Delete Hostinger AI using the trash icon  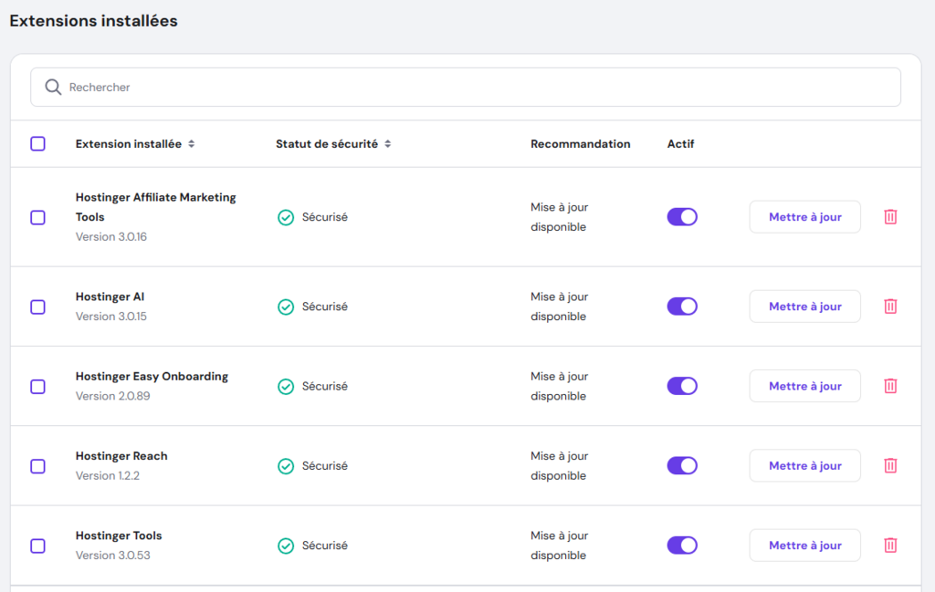[890, 306]
